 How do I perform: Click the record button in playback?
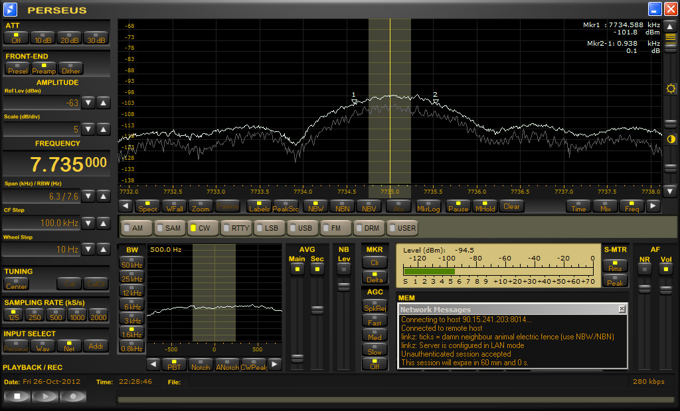coord(73,396)
